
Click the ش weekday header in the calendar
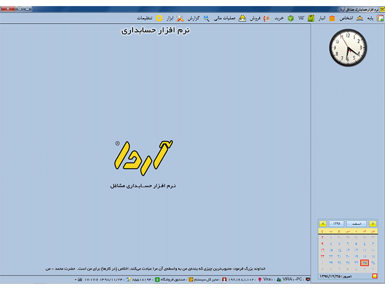[373, 231]
